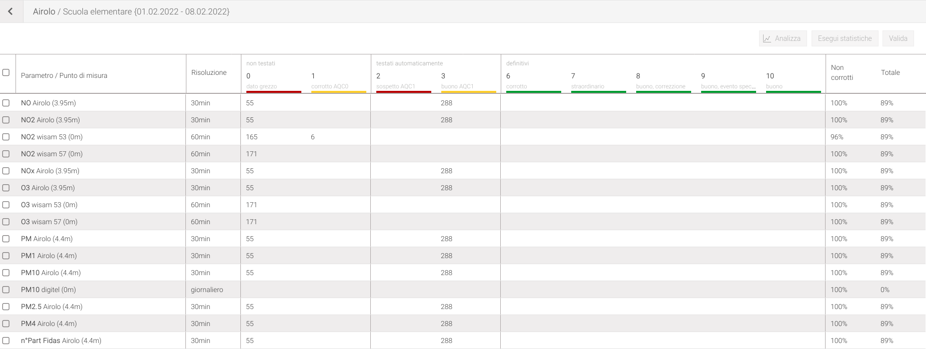The height and width of the screenshot is (349, 926).
Task: Check the NO Airolo (3.95m) row checkbox
Action: point(6,103)
